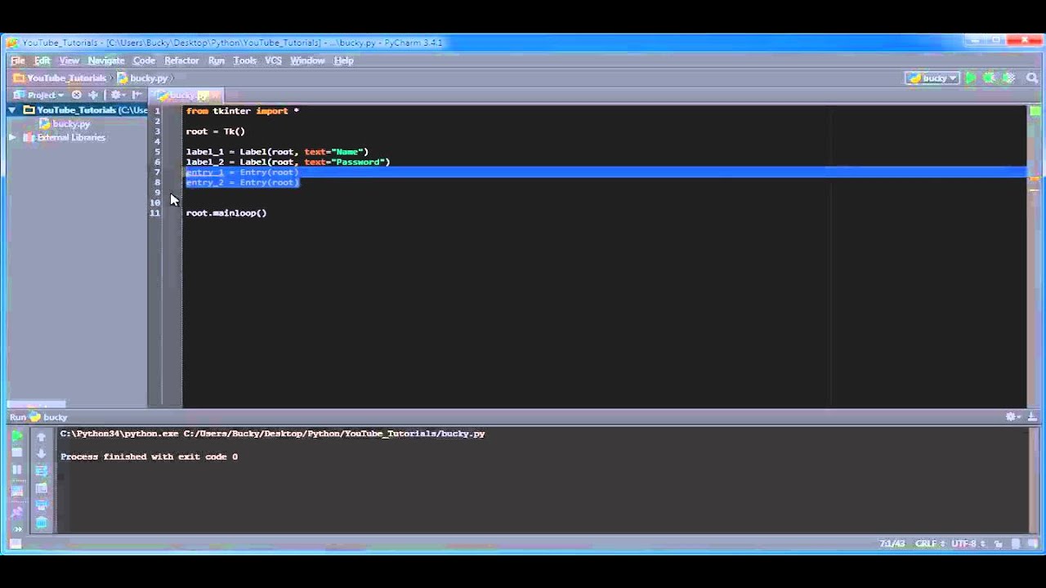Click up stack trace arrow
The image size is (1046, 588).
[x=42, y=436]
